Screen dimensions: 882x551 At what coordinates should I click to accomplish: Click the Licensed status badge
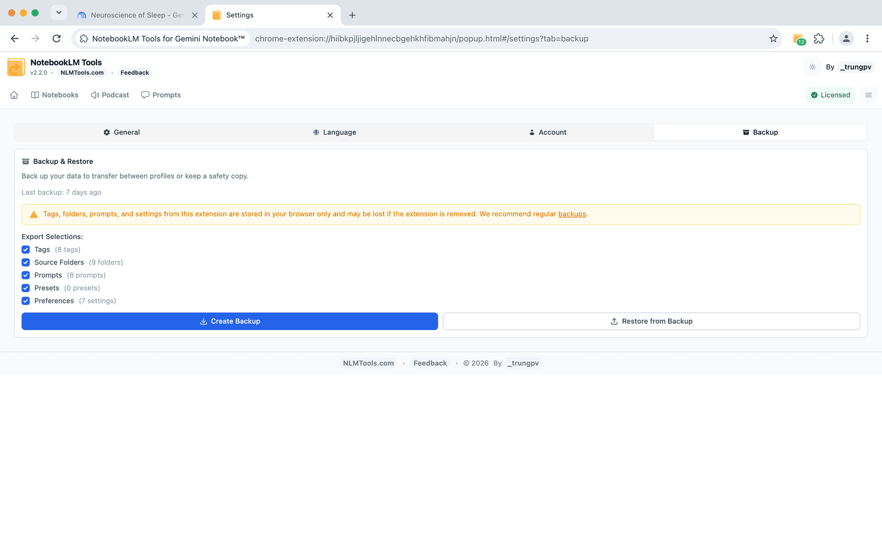point(830,95)
